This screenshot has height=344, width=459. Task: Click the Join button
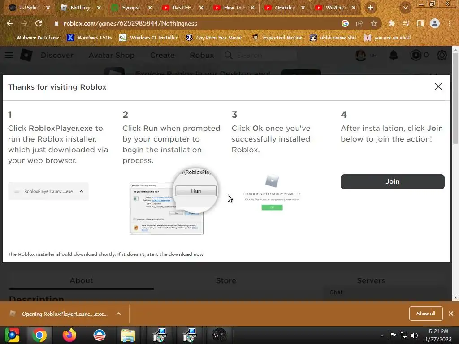(x=393, y=182)
